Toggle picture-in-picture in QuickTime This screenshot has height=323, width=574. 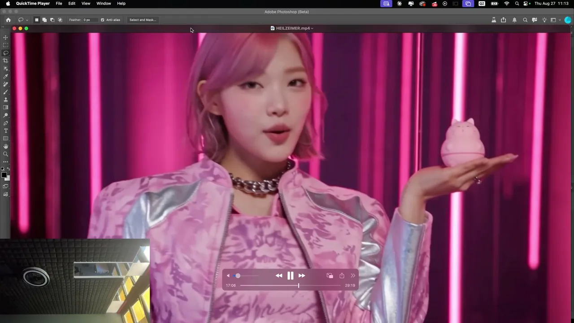click(x=330, y=275)
